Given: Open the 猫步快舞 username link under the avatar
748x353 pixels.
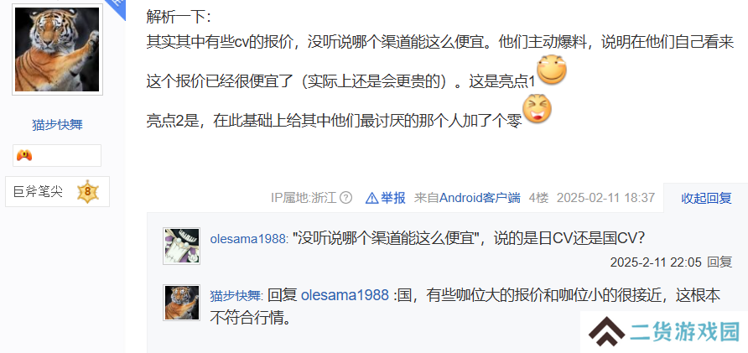Looking at the screenshot, I should coord(57,125).
